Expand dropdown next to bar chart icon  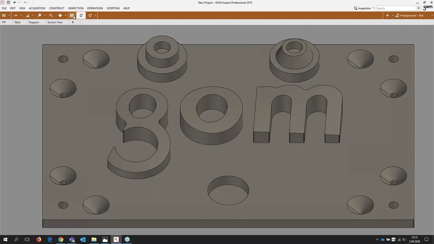pos(33,15)
